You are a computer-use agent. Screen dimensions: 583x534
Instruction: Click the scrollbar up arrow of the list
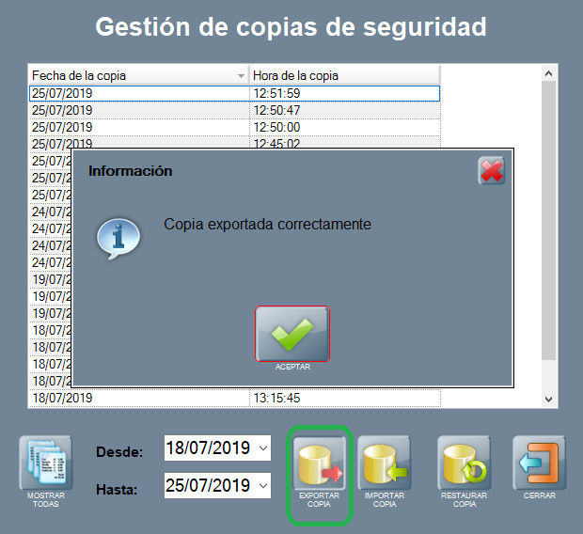coord(550,72)
